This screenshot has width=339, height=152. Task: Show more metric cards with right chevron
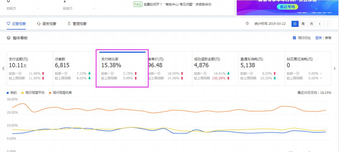[335, 68]
